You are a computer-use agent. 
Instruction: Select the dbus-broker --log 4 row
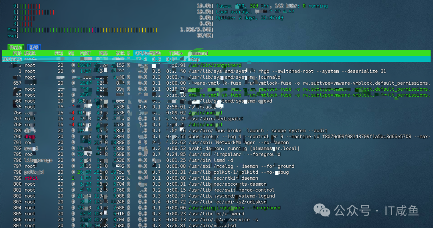pyautogui.click(x=216, y=137)
